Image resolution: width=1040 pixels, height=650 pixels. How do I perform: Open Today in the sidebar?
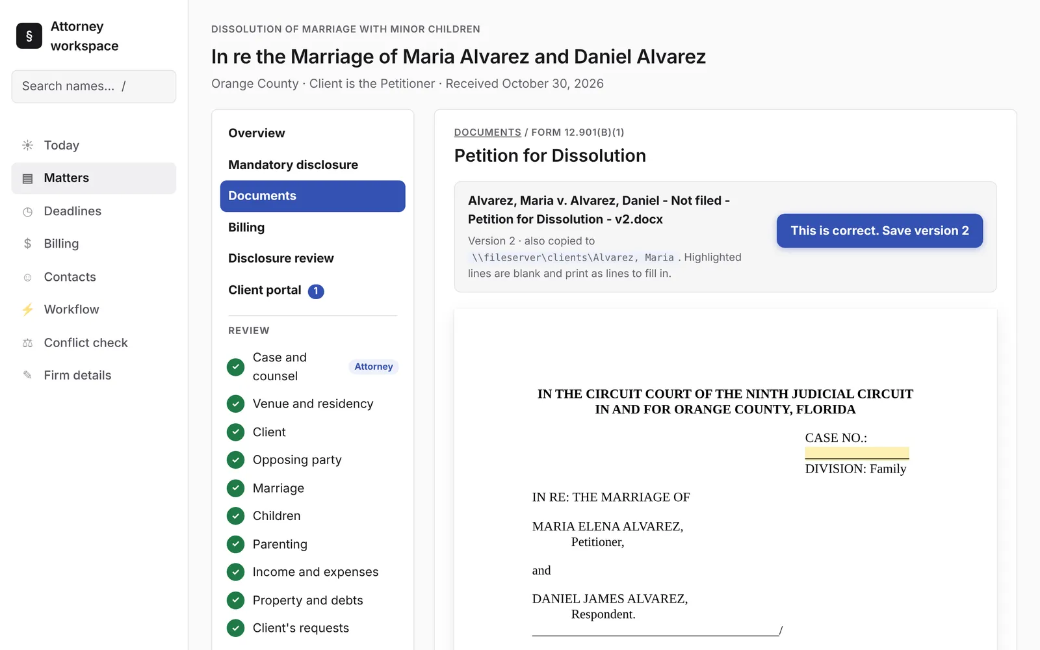[94, 145]
